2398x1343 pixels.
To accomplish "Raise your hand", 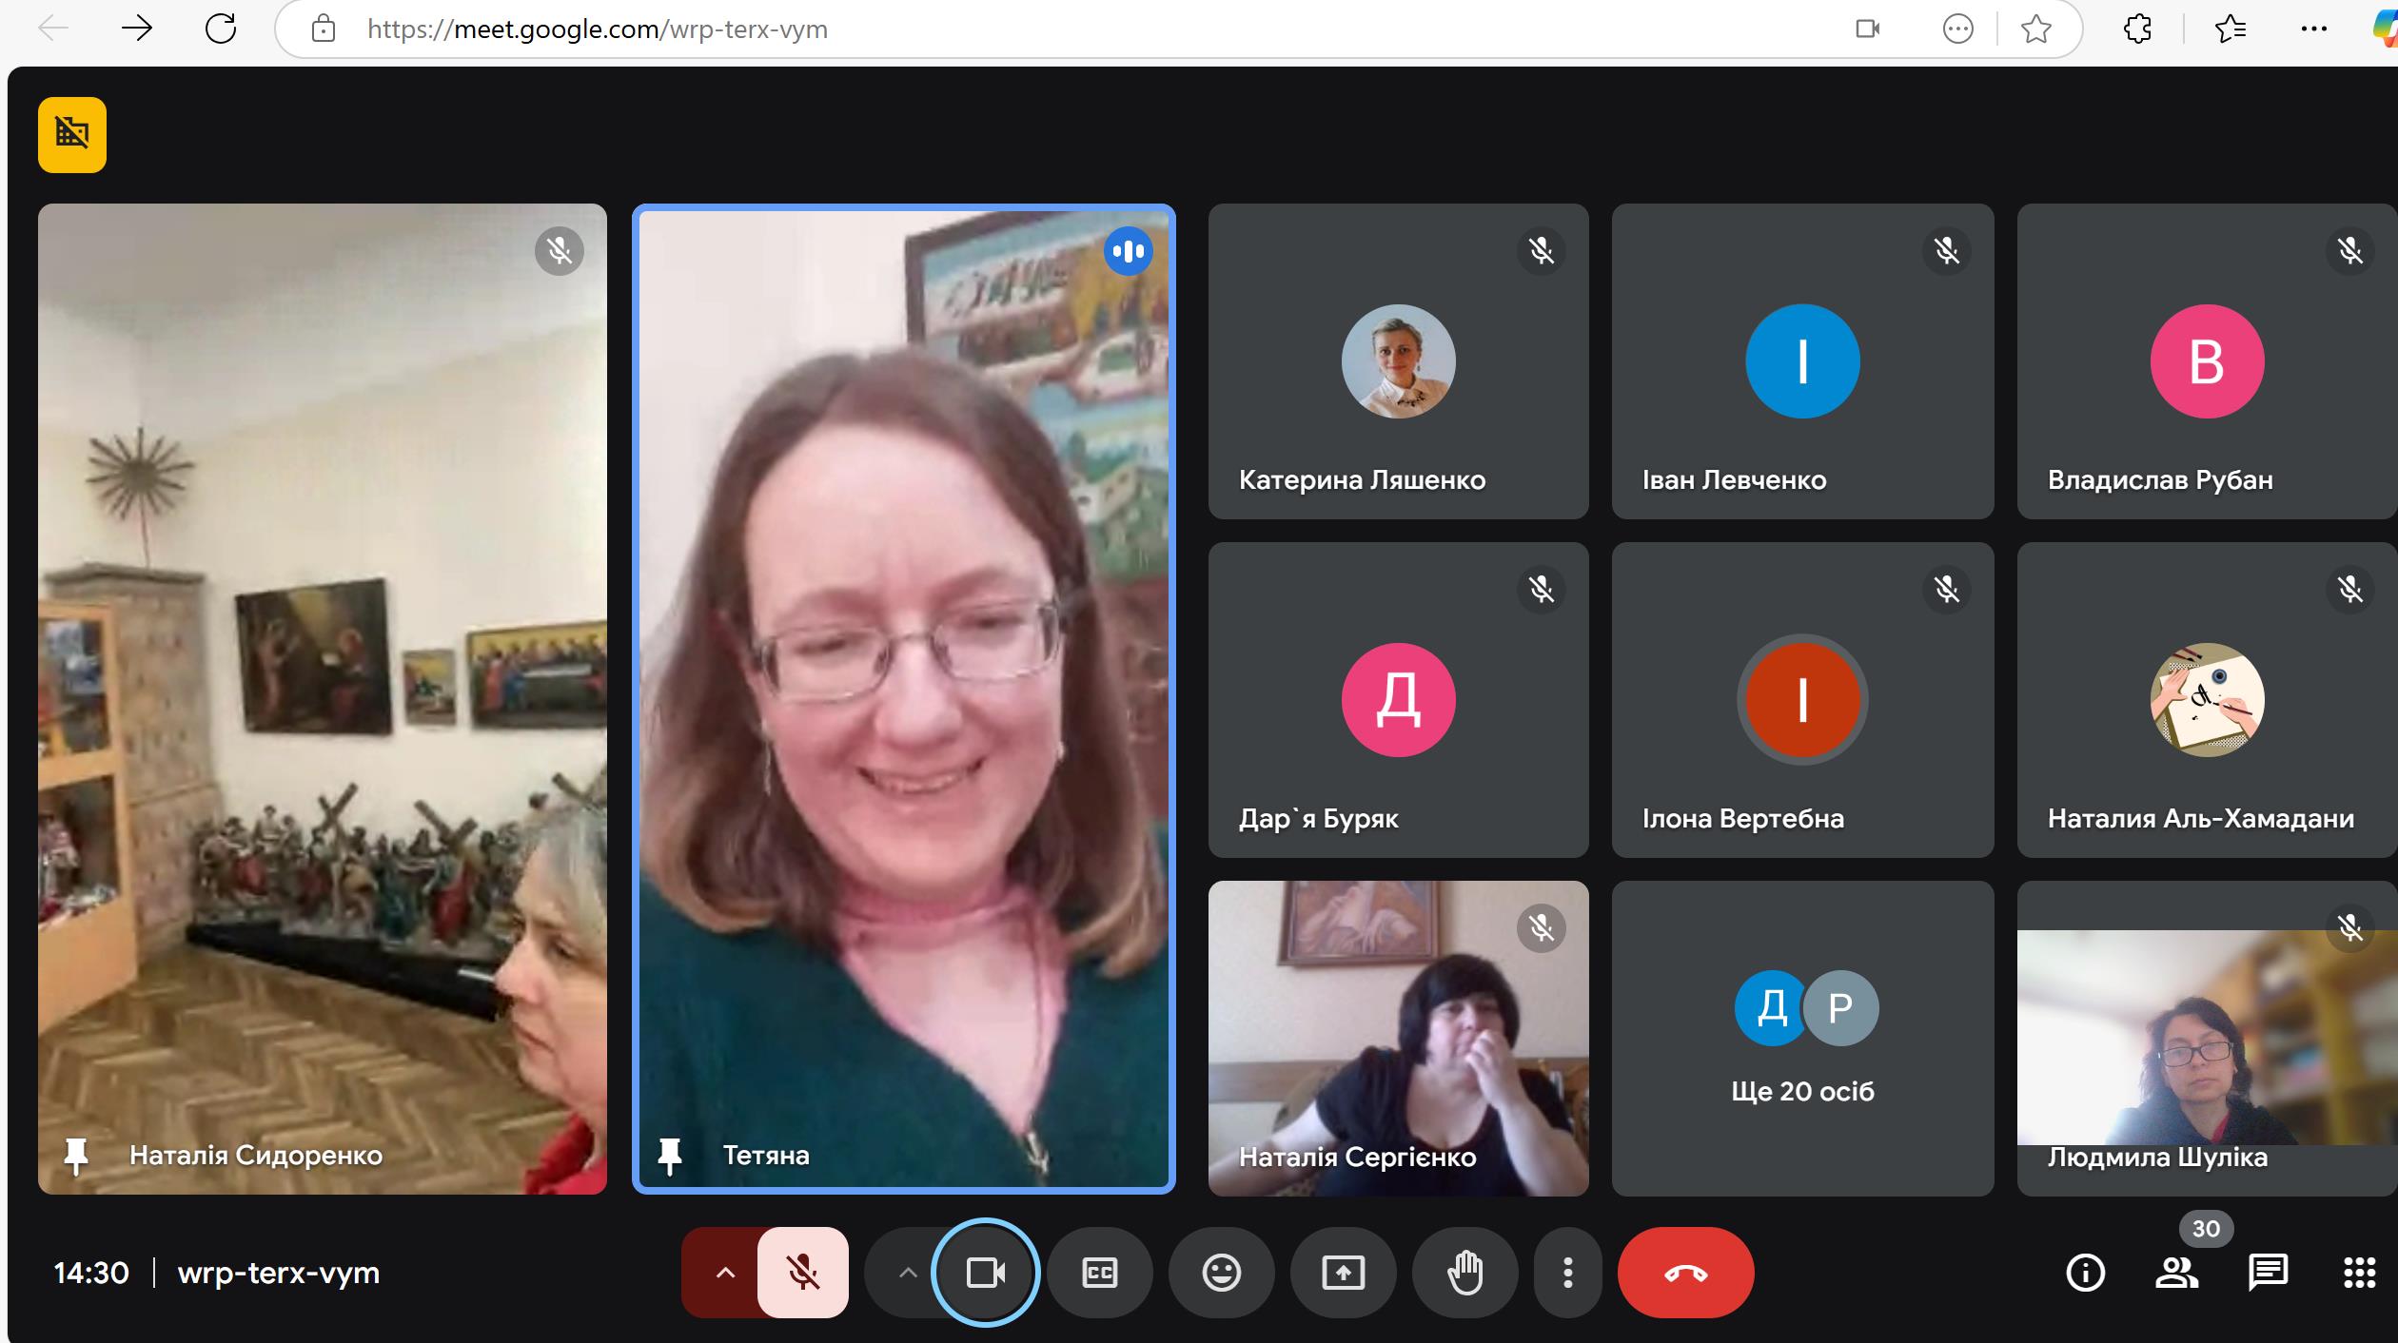I will tap(1464, 1272).
